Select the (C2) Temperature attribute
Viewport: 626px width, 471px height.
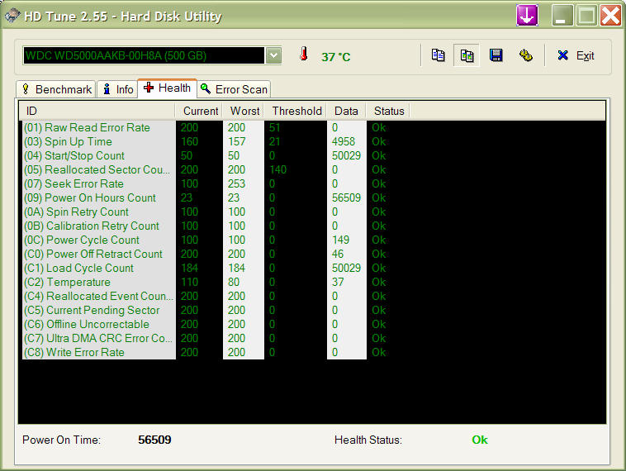(x=67, y=282)
